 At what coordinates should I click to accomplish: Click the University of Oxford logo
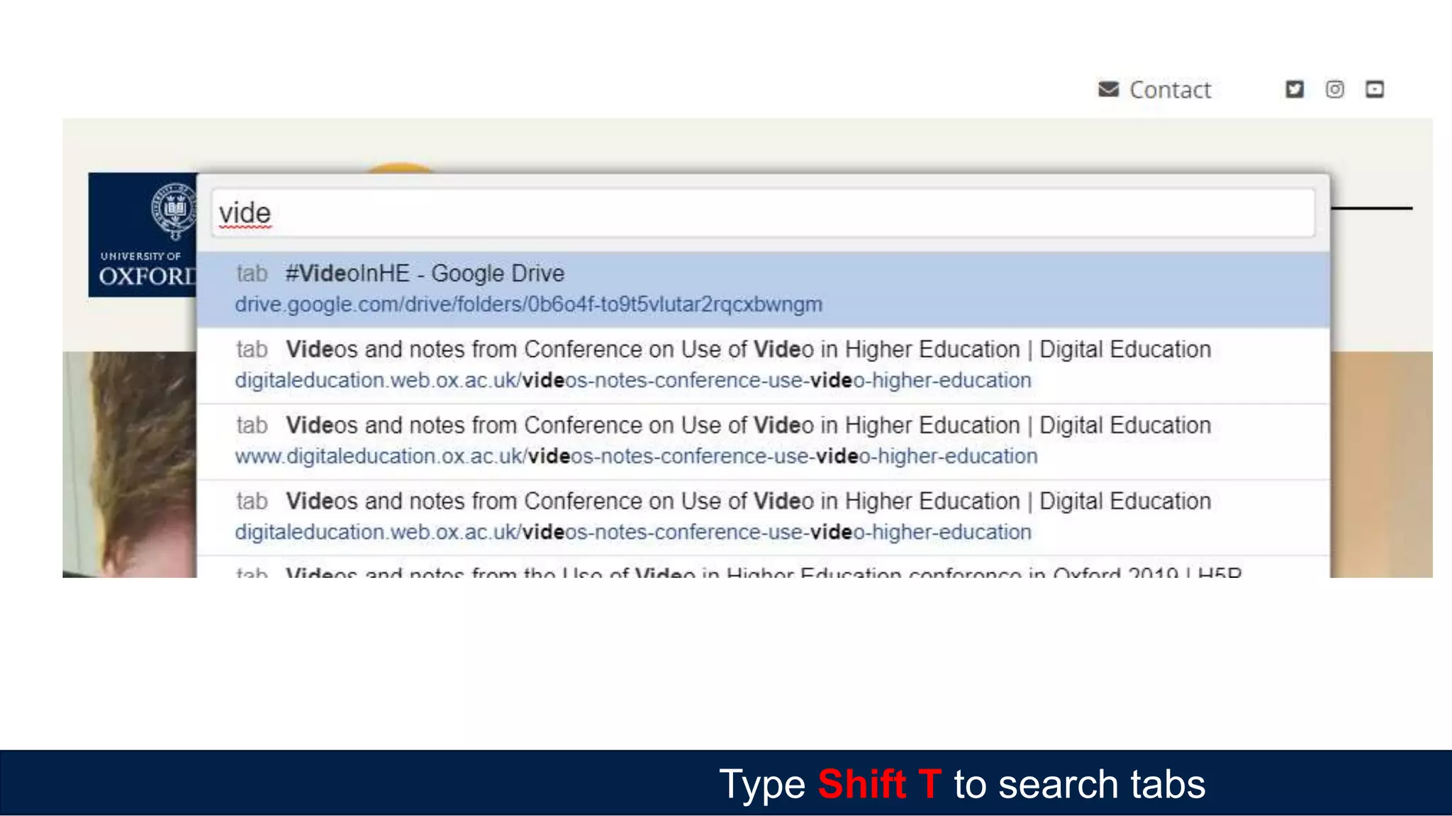click(143, 234)
